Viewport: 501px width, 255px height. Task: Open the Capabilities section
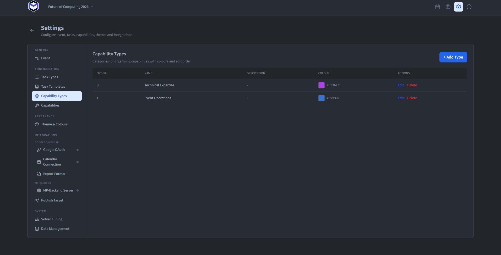click(57, 105)
